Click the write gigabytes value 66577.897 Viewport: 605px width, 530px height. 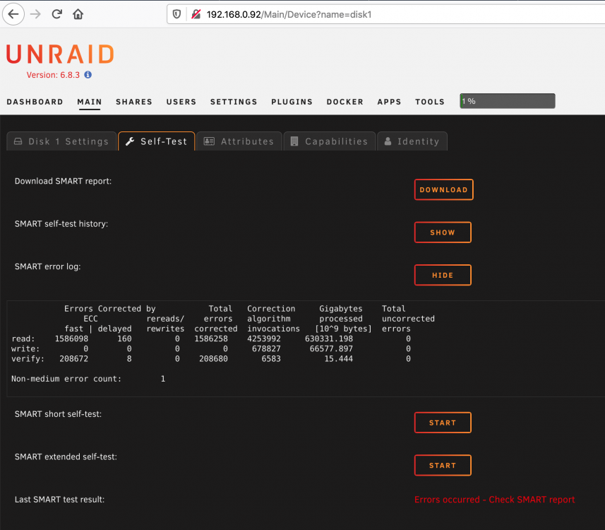(331, 349)
